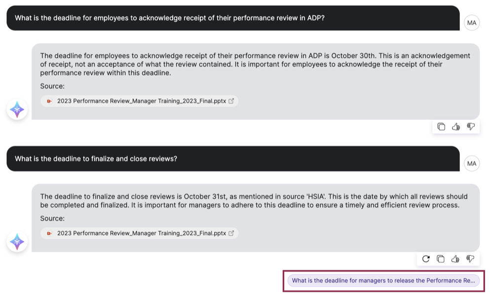
Task: Click PowerPoint file icon in second source chip
Action: click(49, 233)
